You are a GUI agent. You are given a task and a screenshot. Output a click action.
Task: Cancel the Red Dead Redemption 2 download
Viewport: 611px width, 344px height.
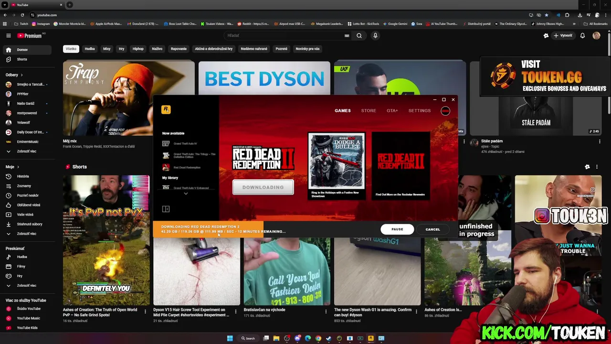pos(432,229)
